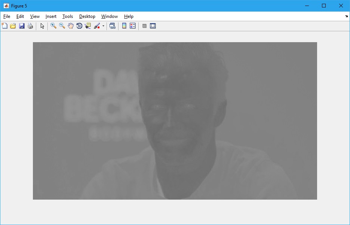Image resolution: width=350 pixels, height=225 pixels.
Task: Activate the Pan hand tool
Action: pos(71,26)
